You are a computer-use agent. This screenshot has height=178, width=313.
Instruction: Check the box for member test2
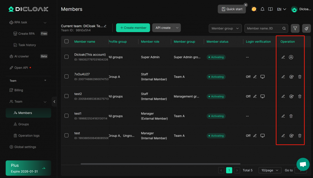(x=67, y=96)
